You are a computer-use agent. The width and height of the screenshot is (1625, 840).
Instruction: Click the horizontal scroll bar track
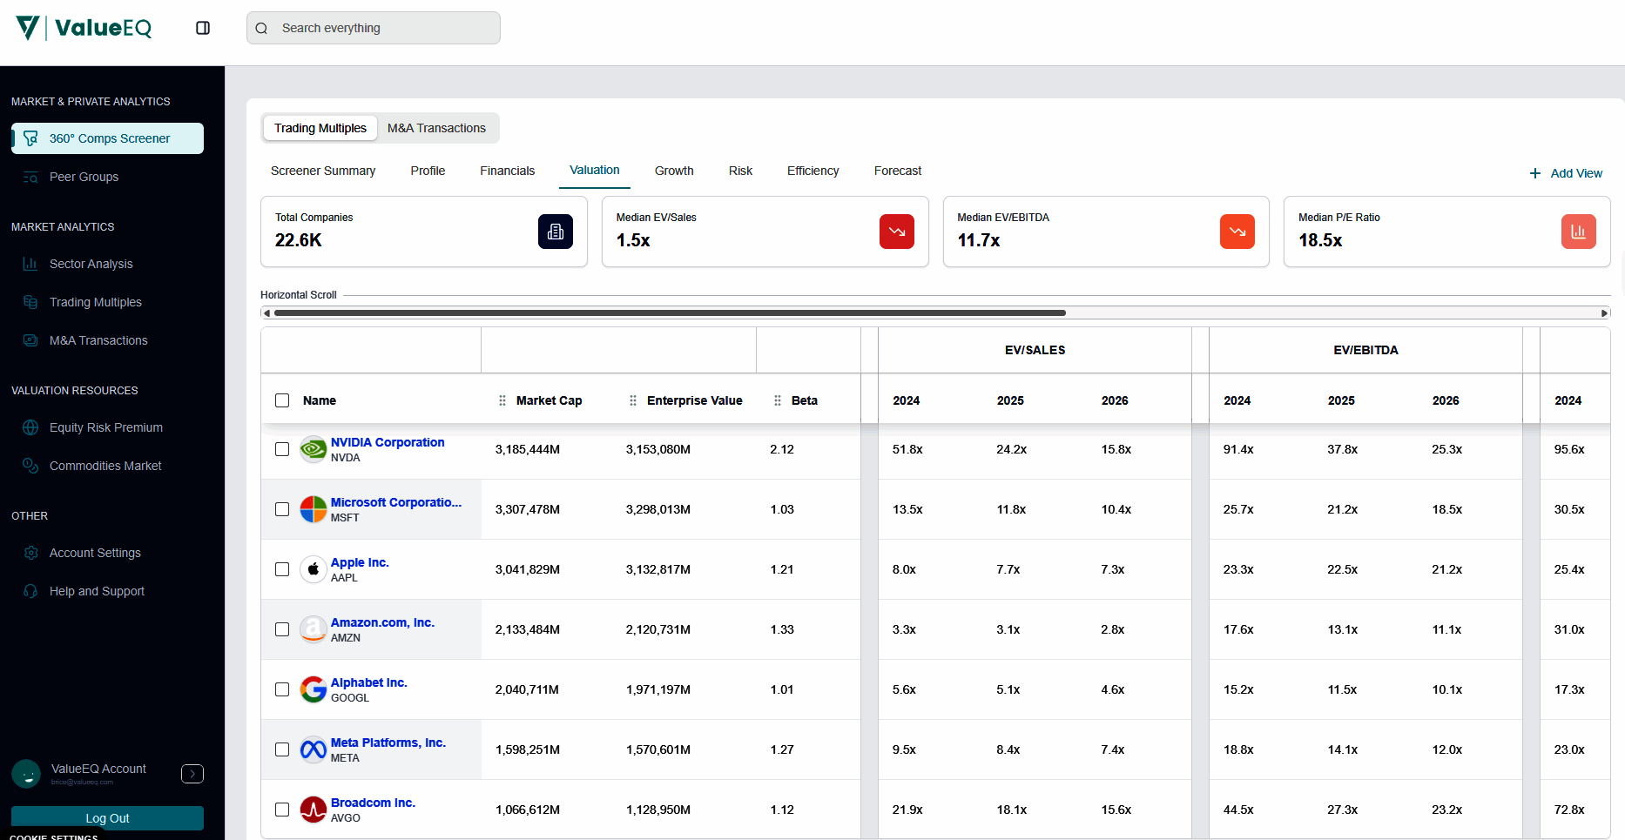(1332, 312)
